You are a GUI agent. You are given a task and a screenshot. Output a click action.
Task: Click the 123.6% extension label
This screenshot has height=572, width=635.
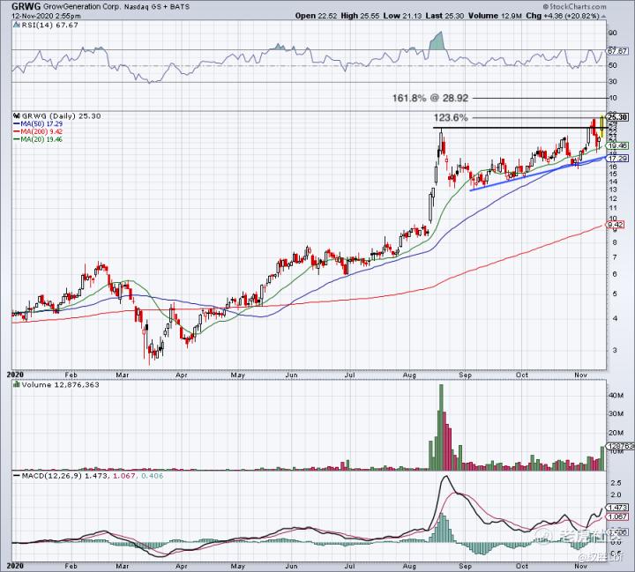tap(451, 118)
